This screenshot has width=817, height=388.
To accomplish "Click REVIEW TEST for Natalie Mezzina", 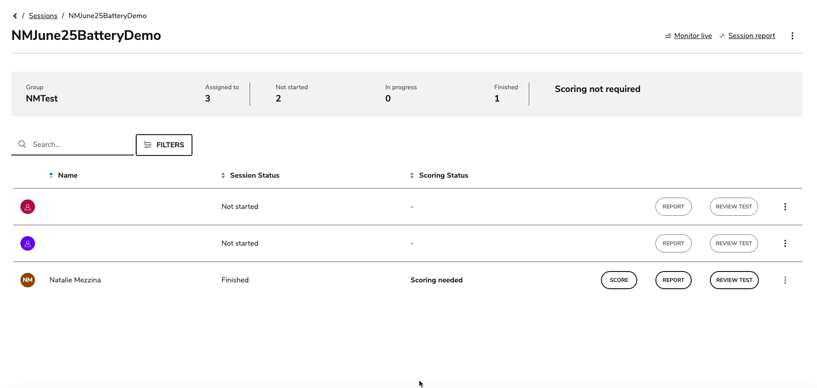I will (x=734, y=280).
